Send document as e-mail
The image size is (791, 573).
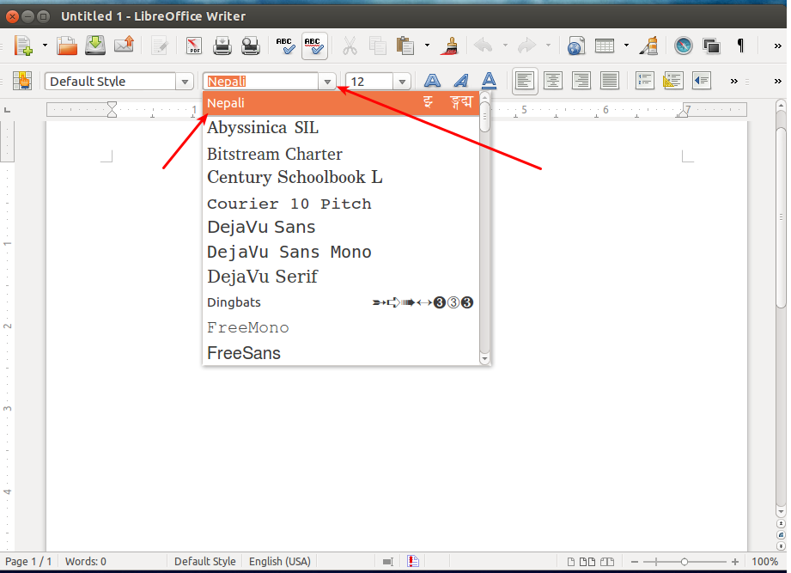[124, 46]
